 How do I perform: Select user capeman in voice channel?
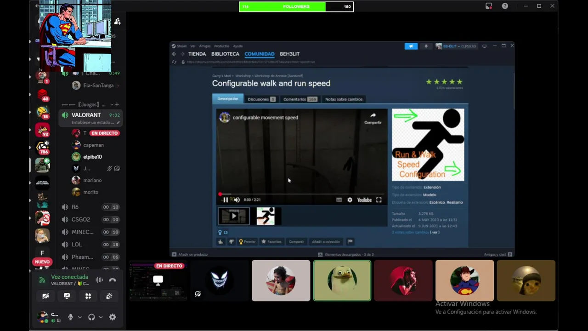[x=93, y=145]
